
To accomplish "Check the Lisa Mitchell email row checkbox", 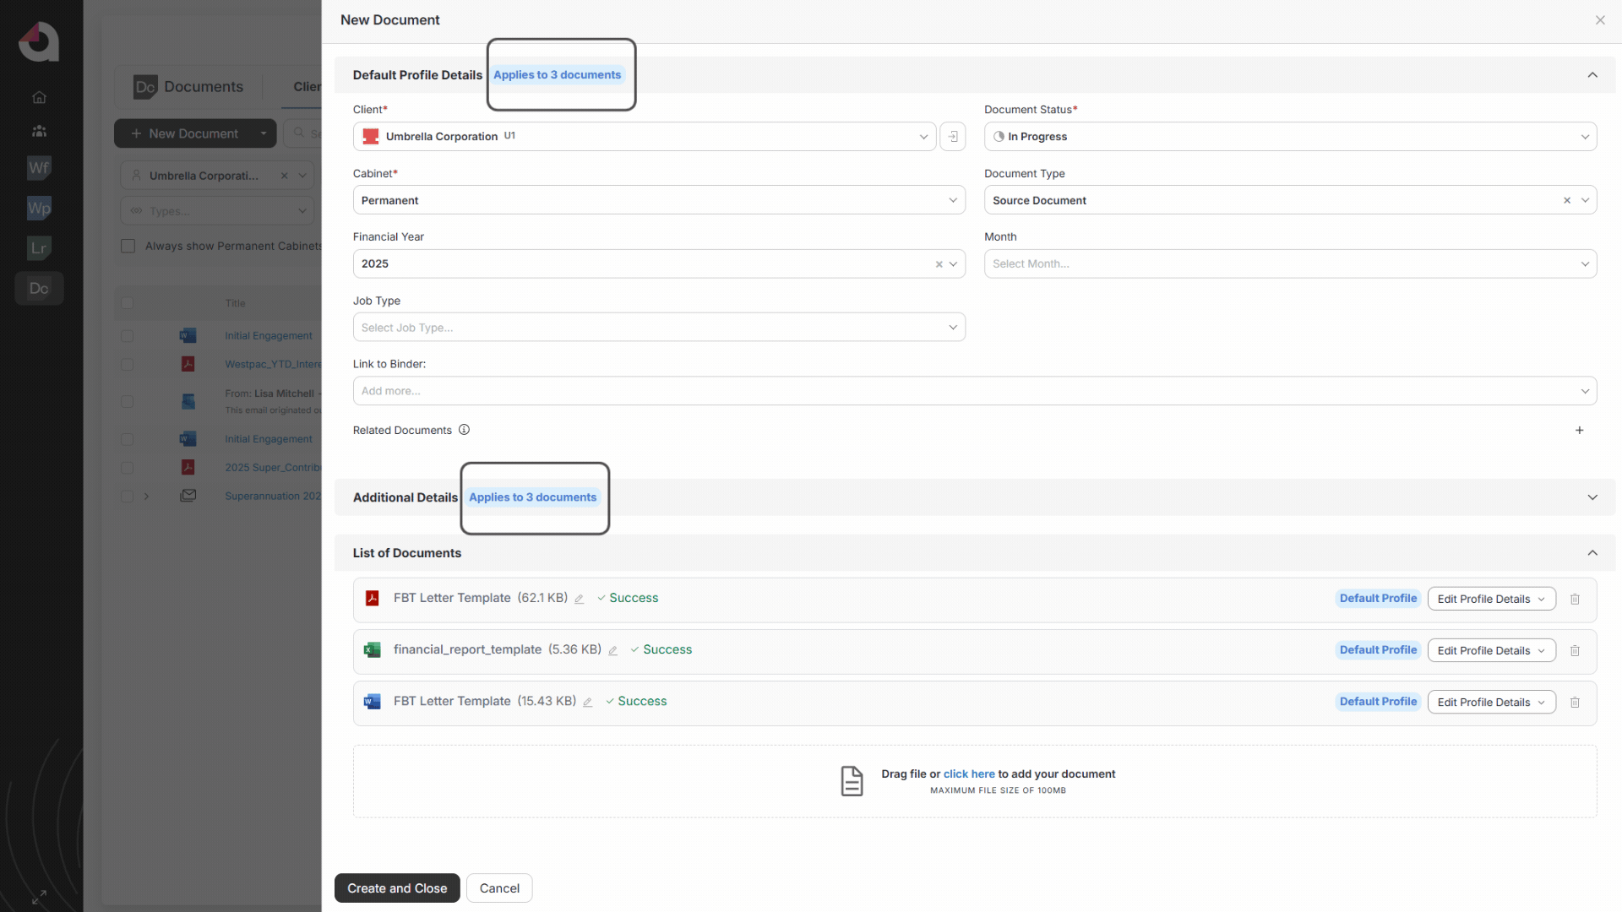I will coord(127,401).
